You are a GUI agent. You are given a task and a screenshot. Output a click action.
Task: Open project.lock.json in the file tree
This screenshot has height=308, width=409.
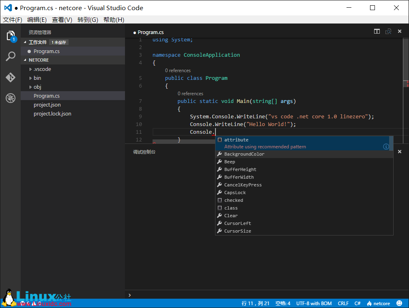pyautogui.click(x=73, y=113)
